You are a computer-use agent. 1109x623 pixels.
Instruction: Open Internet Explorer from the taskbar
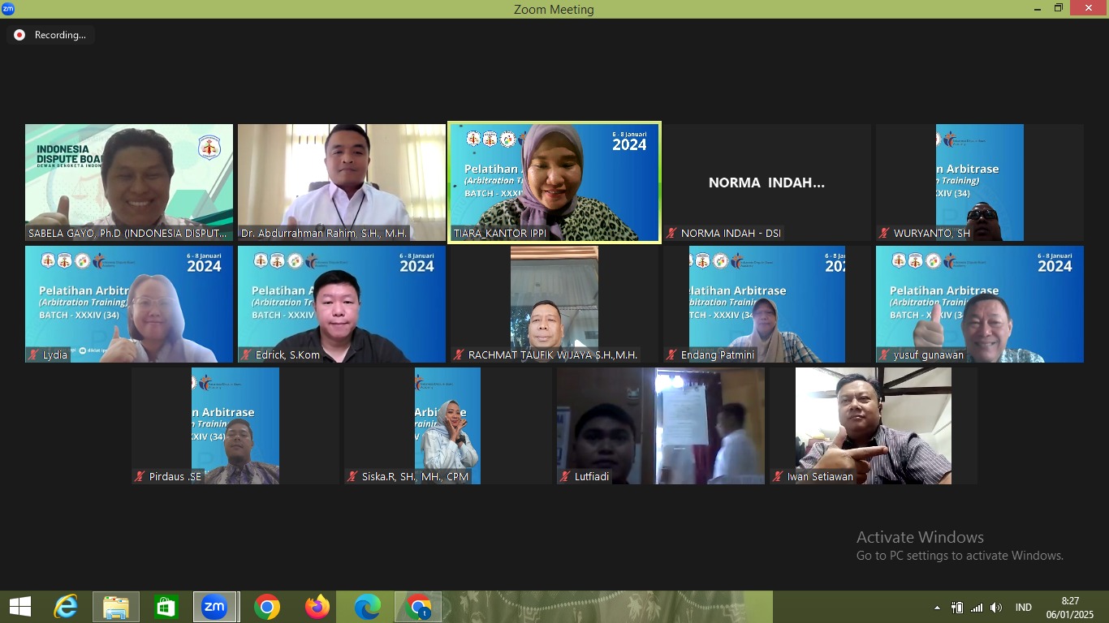[66, 607]
